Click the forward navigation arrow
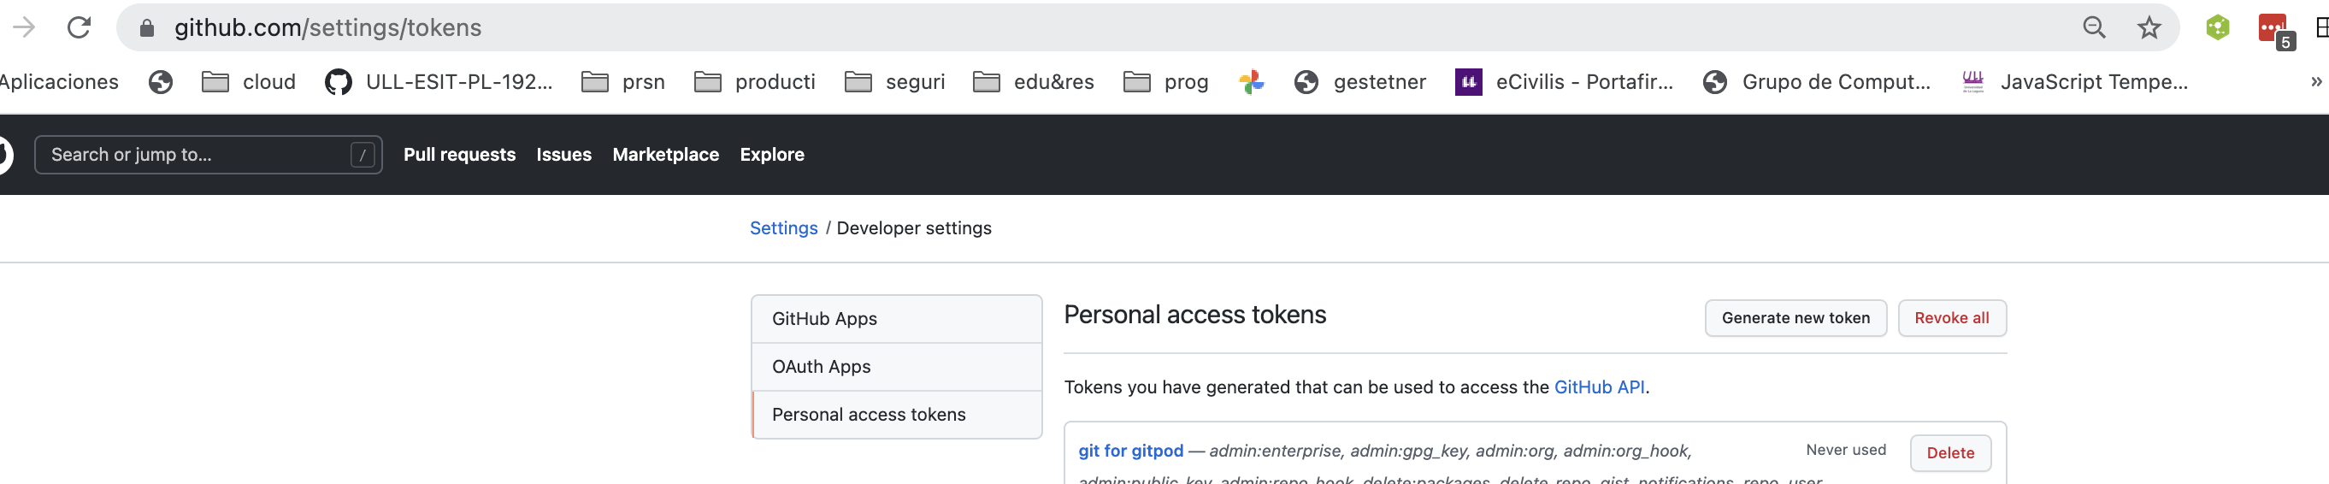Screen dimensions: 2329x484 click(25, 28)
